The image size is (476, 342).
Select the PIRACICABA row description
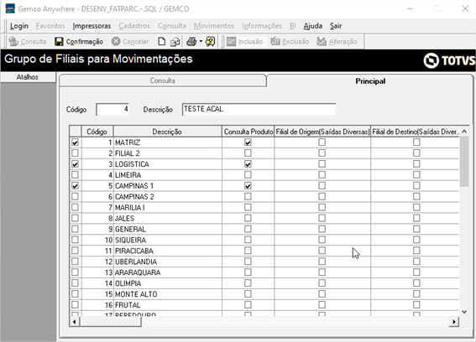(x=133, y=251)
